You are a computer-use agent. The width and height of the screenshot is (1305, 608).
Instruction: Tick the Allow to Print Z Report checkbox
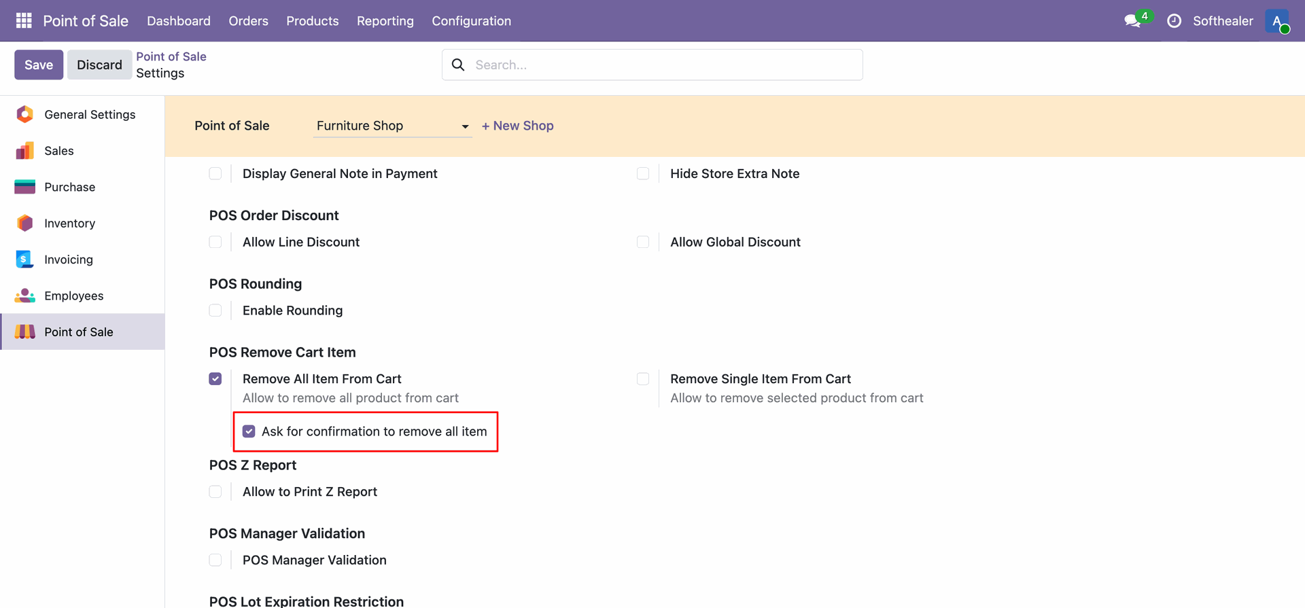tap(215, 491)
